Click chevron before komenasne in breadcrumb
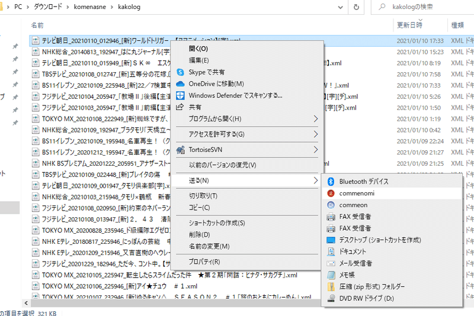The image size is (474, 316). click(68, 7)
